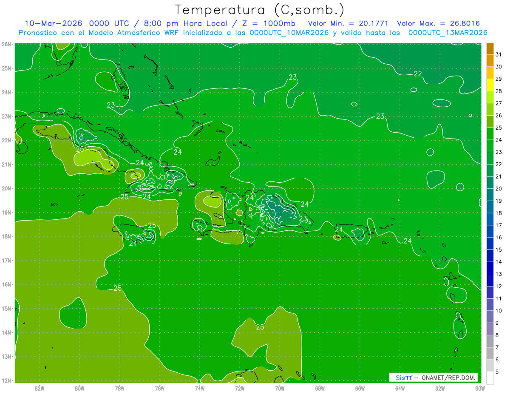Click the ONAMET/REP.DOM. logo box

pyautogui.click(x=433, y=377)
